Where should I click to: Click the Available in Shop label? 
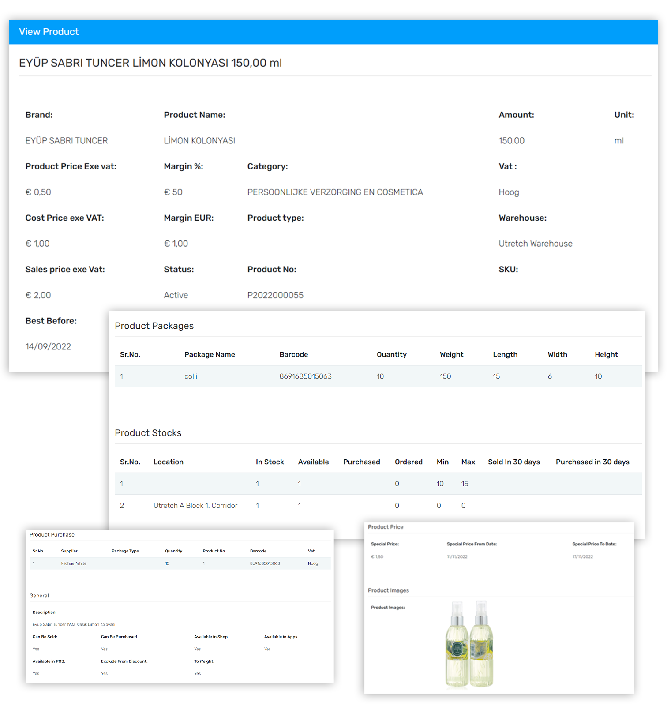pos(211,637)
